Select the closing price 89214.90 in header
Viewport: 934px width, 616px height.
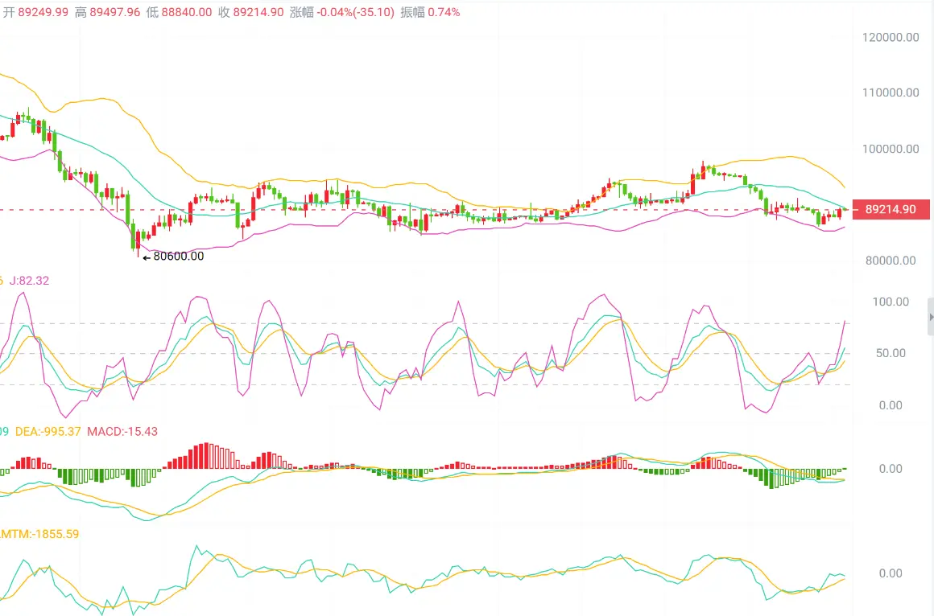click(258, 12)
